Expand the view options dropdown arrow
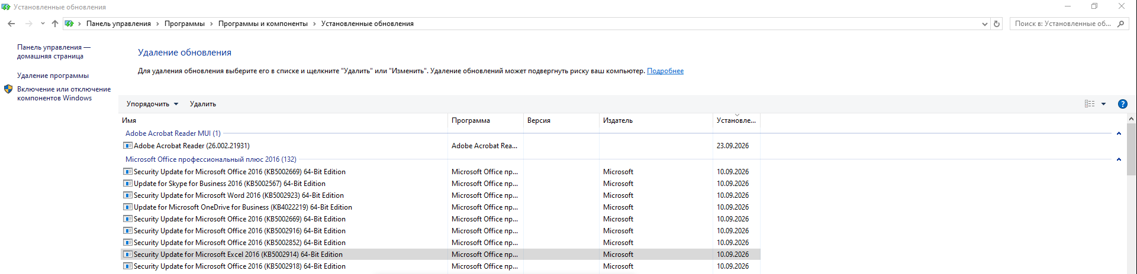The width and height of the screenshot is (1137, 274). [x=1103, y=104]
